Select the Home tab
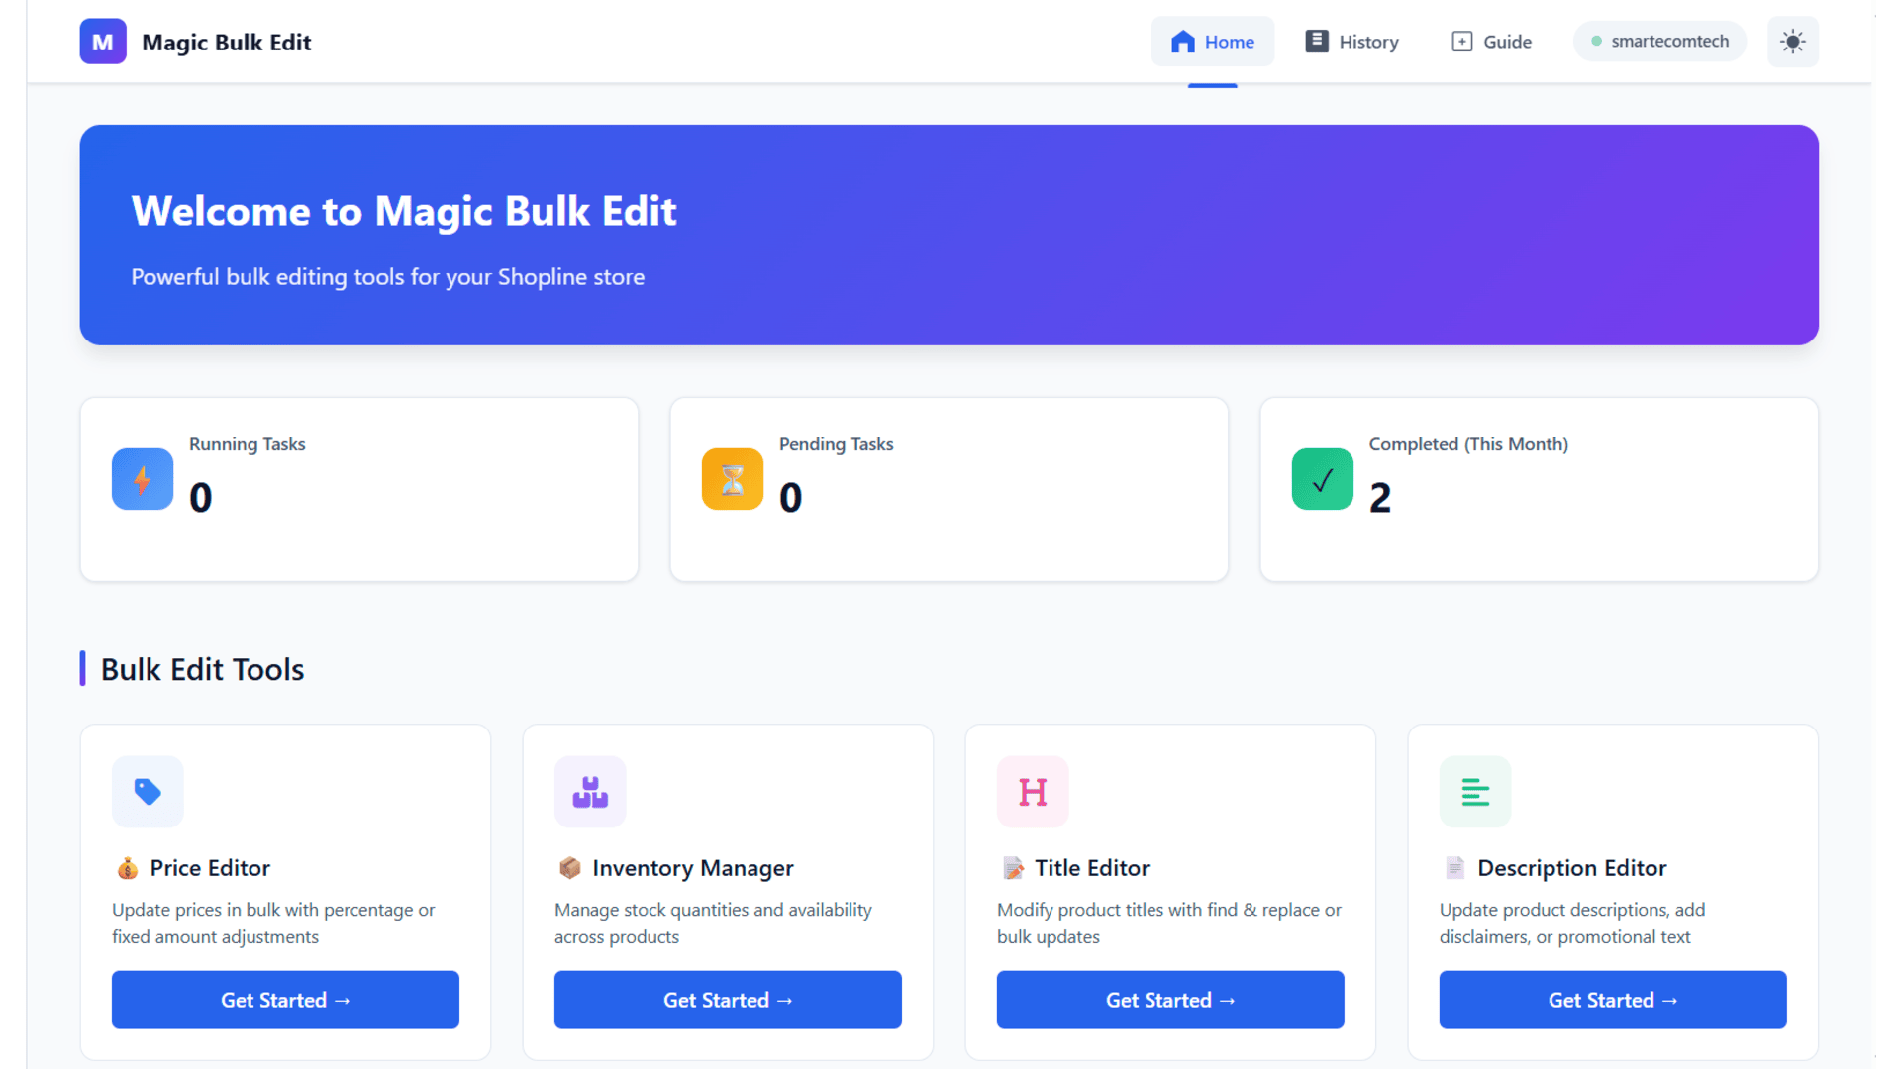The image size is (1901, 1069). pyautogui.click(x=1212, y=41)
